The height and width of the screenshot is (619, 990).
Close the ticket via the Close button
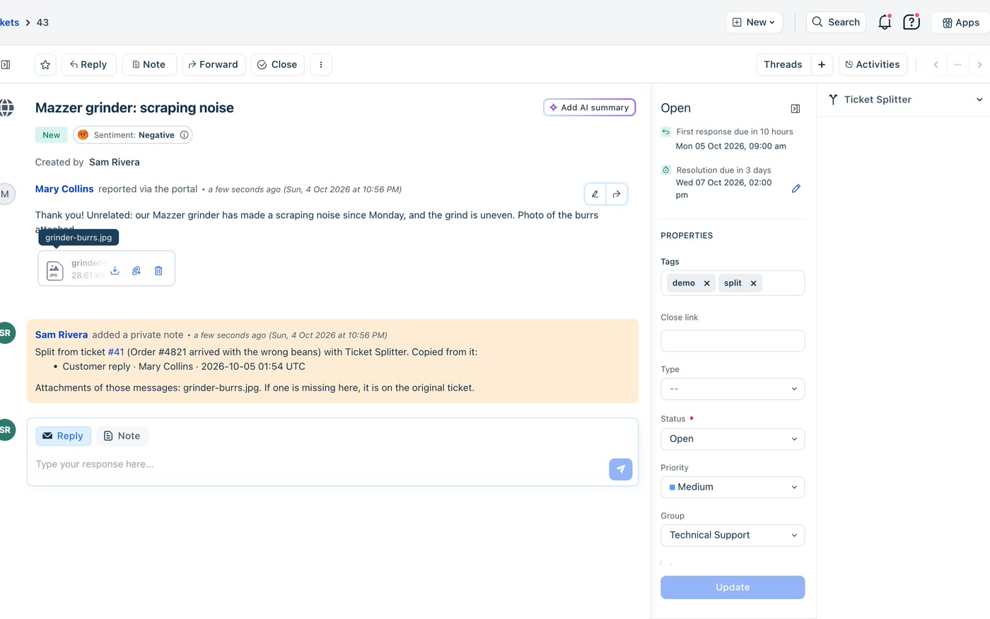click(277, 64)
